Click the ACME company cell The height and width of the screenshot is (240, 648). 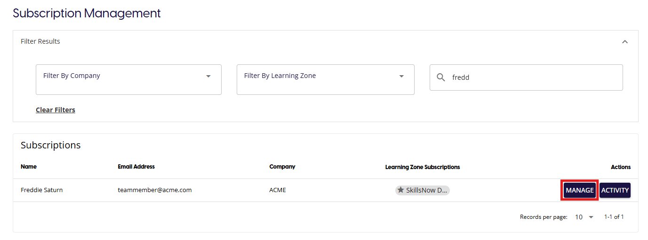point(278,190)
